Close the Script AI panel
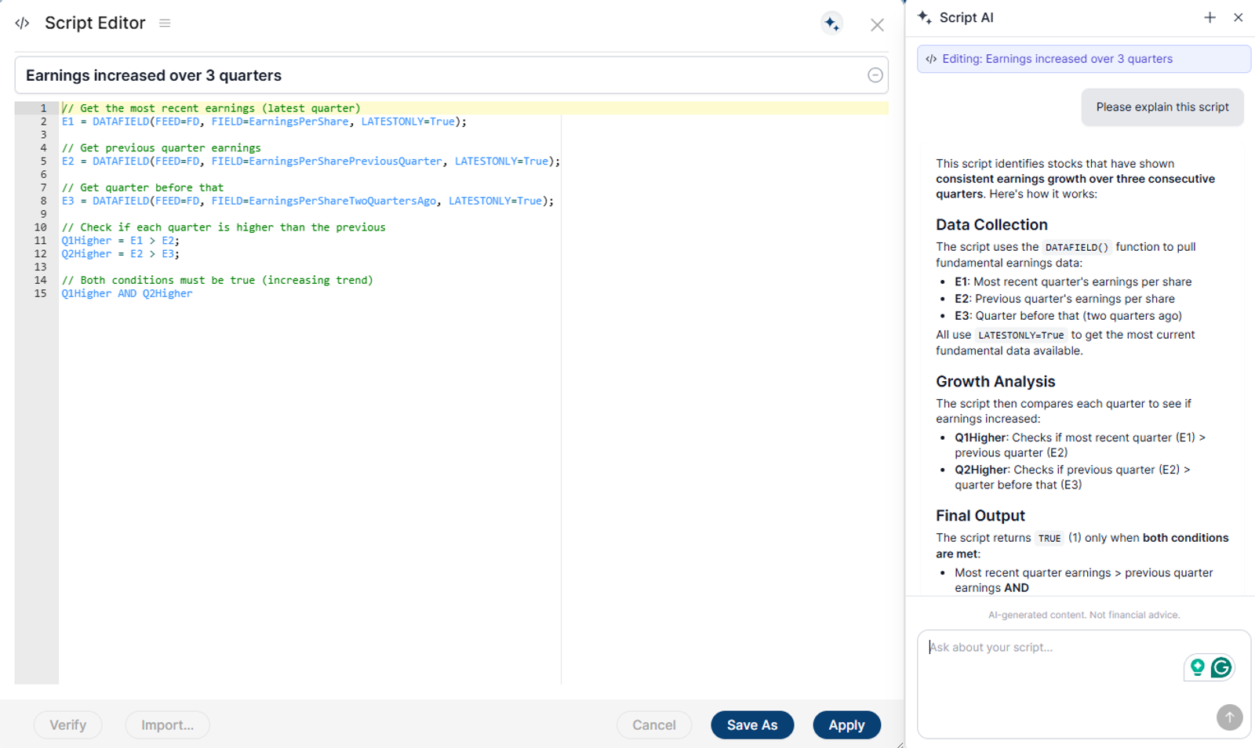Screen dimensions: 1255x748 pos(1239,17)
